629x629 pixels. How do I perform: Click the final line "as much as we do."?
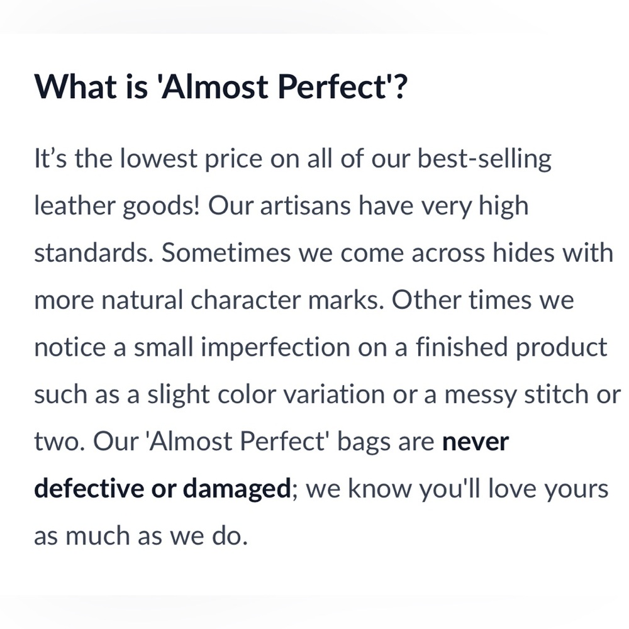(141, 536)
